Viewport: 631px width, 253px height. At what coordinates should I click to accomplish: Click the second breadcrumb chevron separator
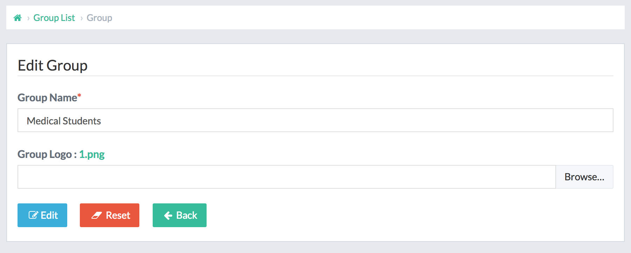tap(82, 18)
